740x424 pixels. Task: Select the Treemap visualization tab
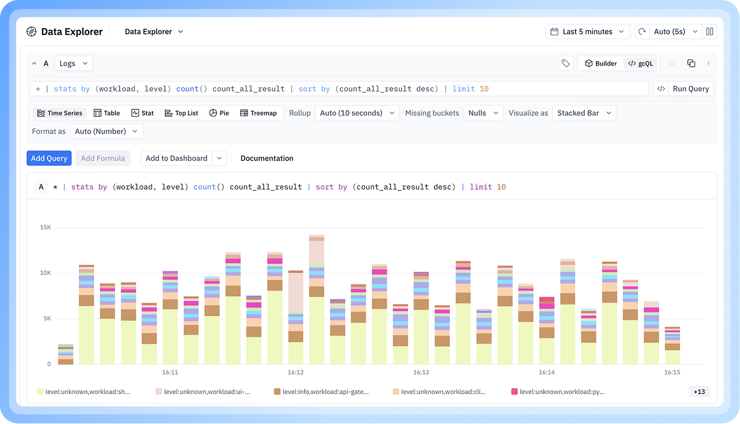pyautogui.click(x=259, y=113)
